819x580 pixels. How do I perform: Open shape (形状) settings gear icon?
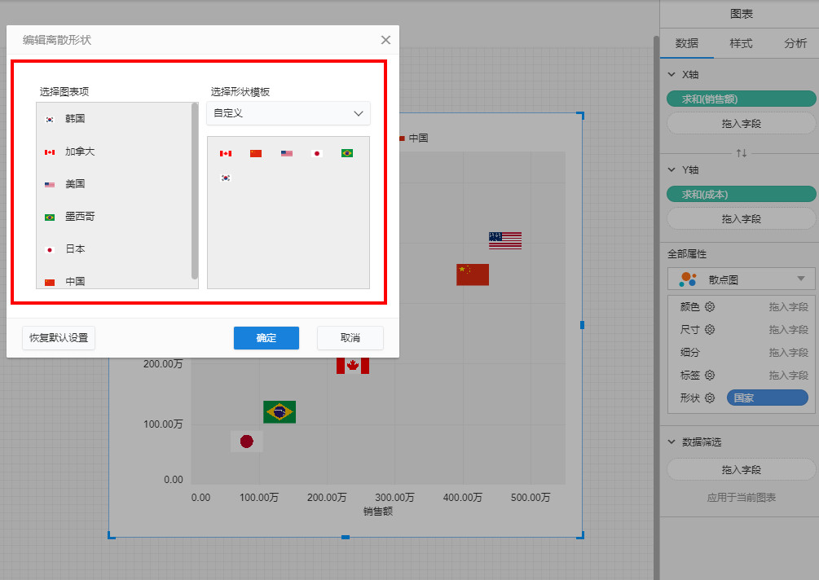709,398
